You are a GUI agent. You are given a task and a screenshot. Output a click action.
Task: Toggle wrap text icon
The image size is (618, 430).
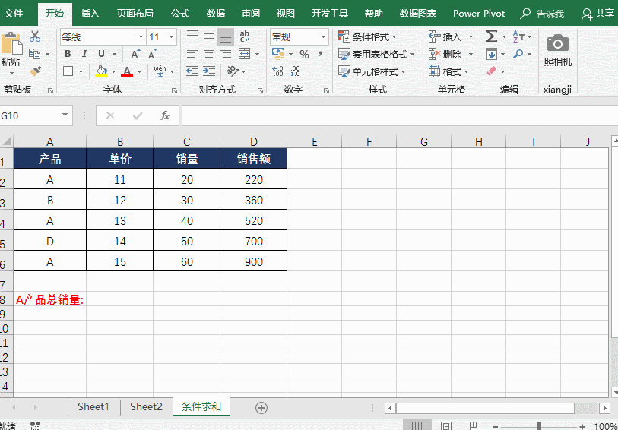tap(244, 36)
